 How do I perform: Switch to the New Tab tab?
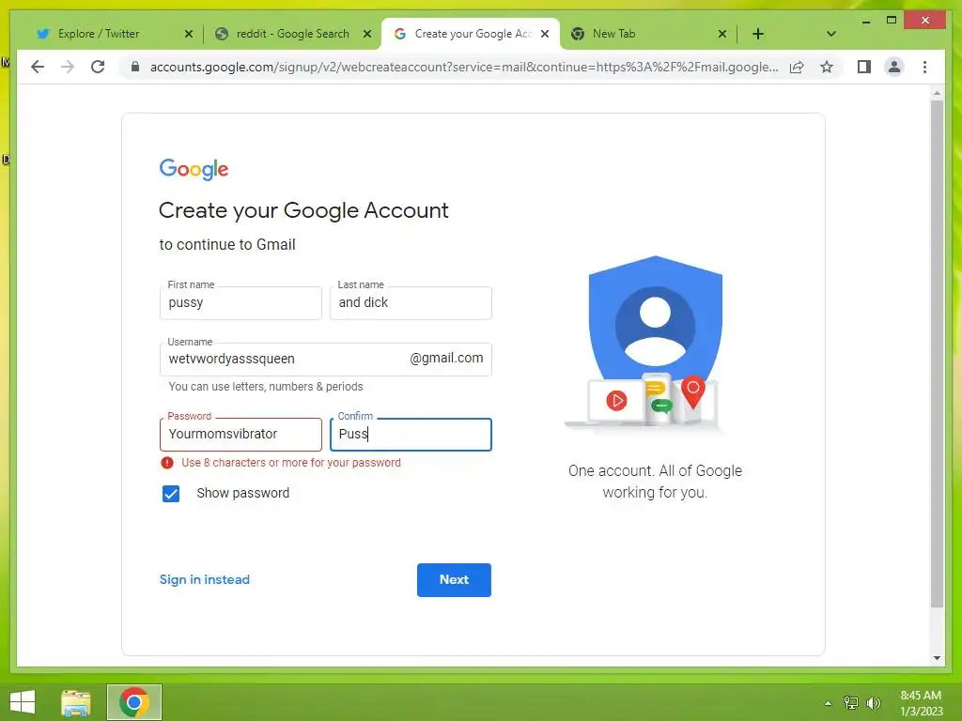[613, 34]
